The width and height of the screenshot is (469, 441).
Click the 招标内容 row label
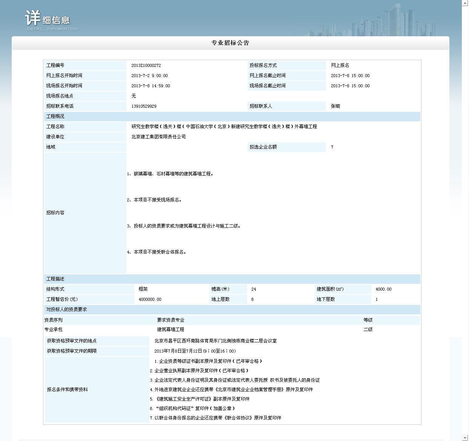[x=55, y=213]
